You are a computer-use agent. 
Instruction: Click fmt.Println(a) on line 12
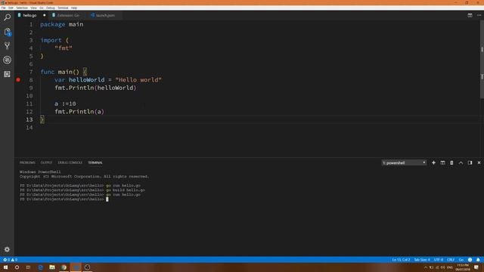[79, 112]
